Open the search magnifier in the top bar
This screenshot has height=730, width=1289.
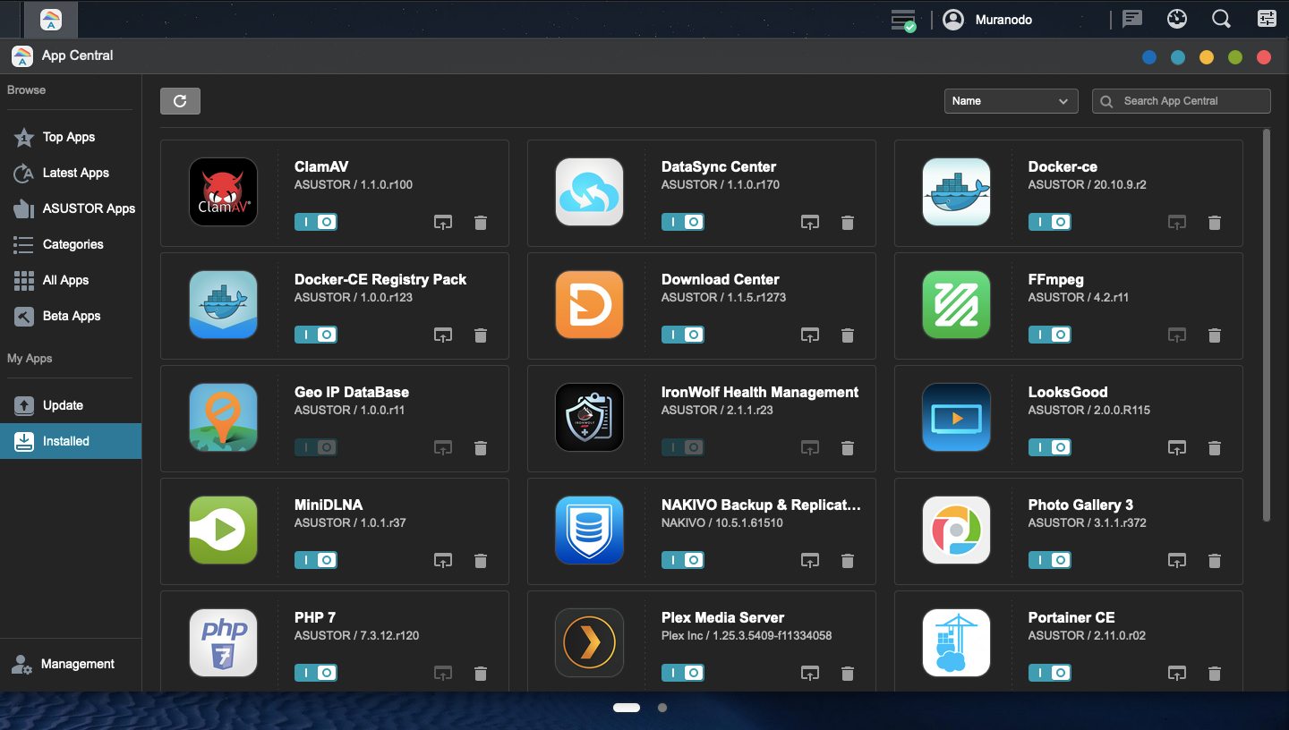coord(1221,18)
